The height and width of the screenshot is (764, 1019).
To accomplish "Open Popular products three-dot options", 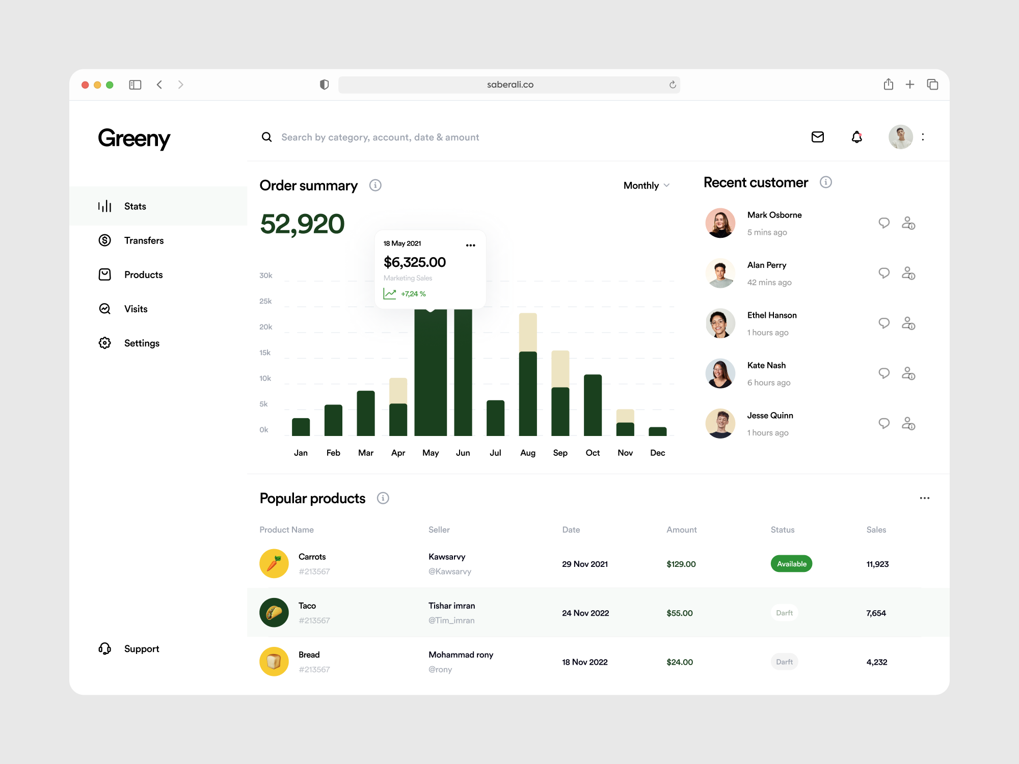I will point(925,498).
